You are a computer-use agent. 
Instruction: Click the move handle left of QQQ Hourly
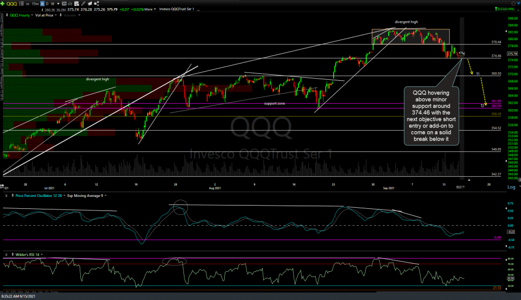[7, 15]
